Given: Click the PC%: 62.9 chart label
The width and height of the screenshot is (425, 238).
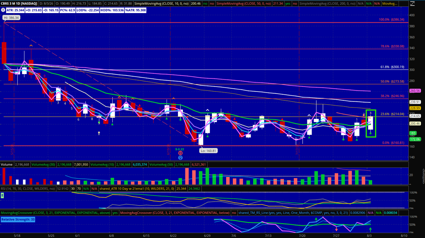Looking at the screenshot, I should [x=67, y=10].
